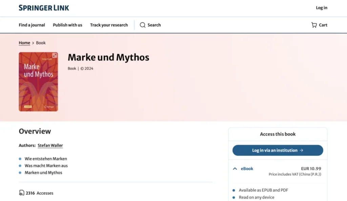This screenshot has height=201, width=347.
Task: Click the Springer Link logo
Action: [44, 8]
